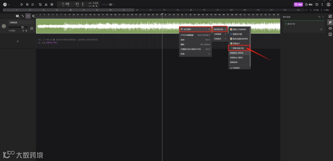Viewport: 333px width, 161px height.
Task: Click the audio track waveform icon button
Action: tap(4, 26)
